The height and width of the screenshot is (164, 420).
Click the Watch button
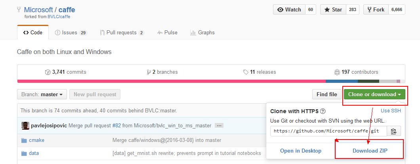tap(289, 9)
